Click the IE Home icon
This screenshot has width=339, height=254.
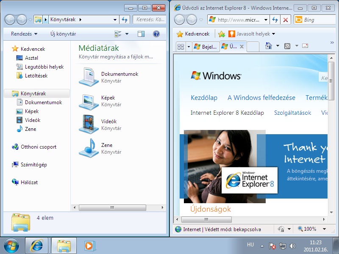point(269,46)
